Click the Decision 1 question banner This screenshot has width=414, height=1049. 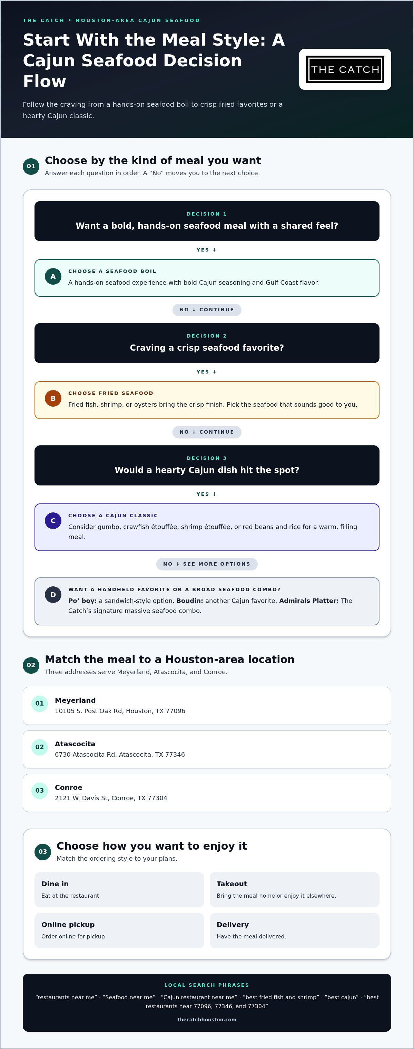[x=207, y=221]
